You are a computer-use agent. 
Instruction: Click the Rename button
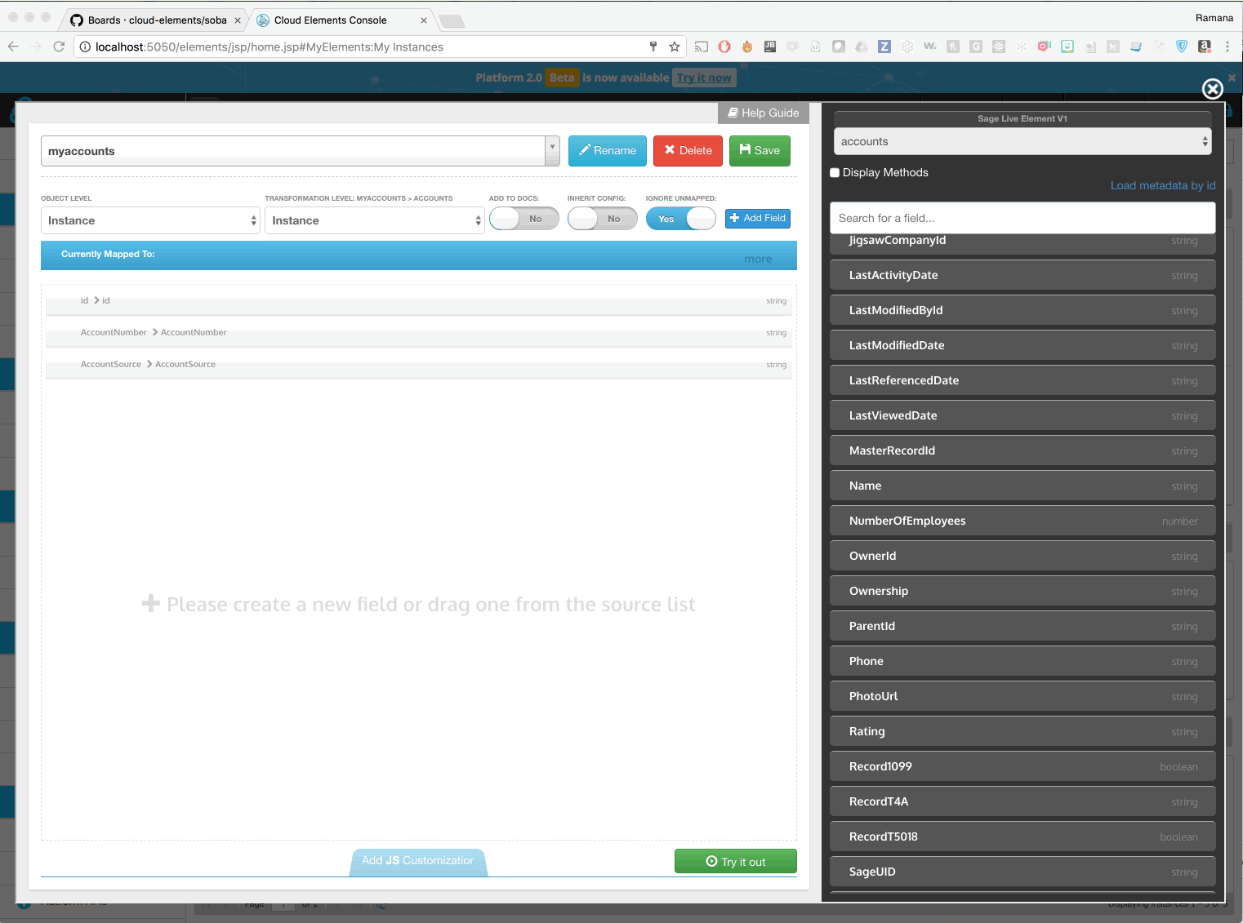608,151
